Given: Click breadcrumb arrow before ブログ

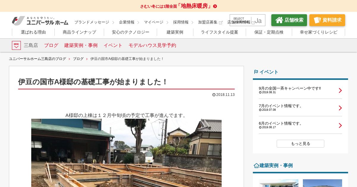Looking at the screenshot, I should coord(69,59).
